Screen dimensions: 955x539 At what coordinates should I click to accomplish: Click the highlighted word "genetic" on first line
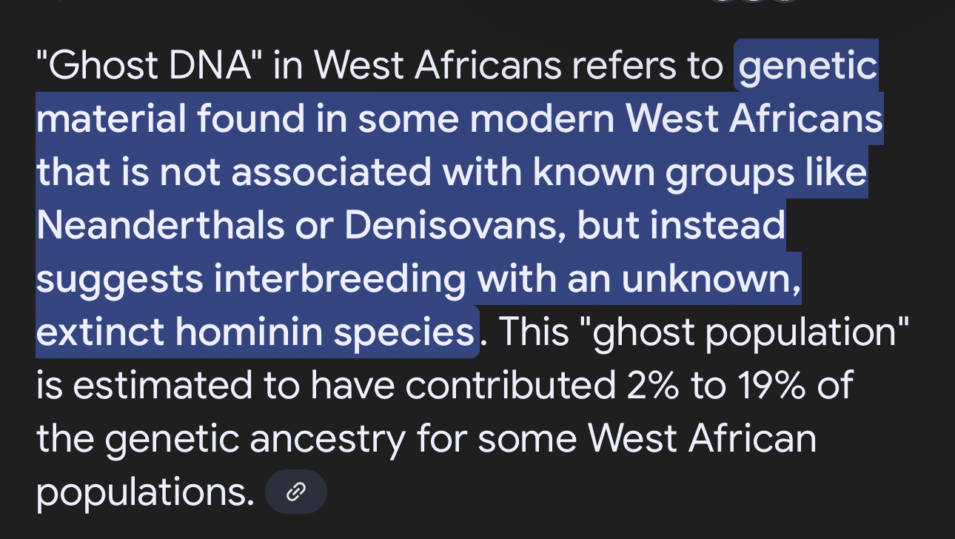[808, 66]
